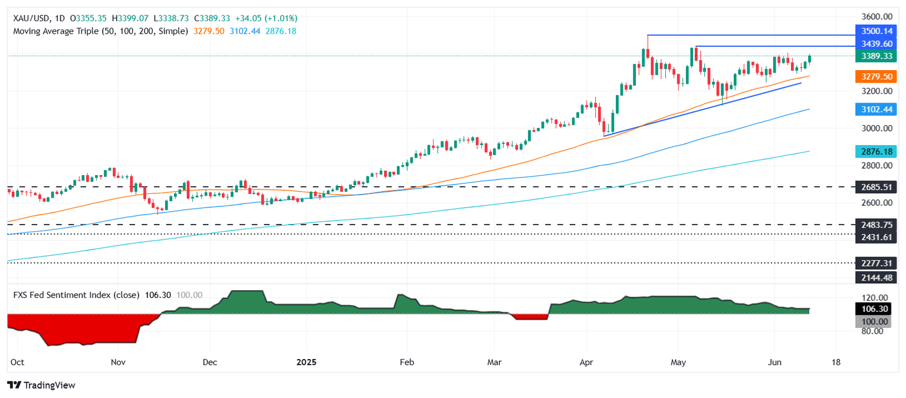Click the 3500.14 blue price label

(875, 30)
